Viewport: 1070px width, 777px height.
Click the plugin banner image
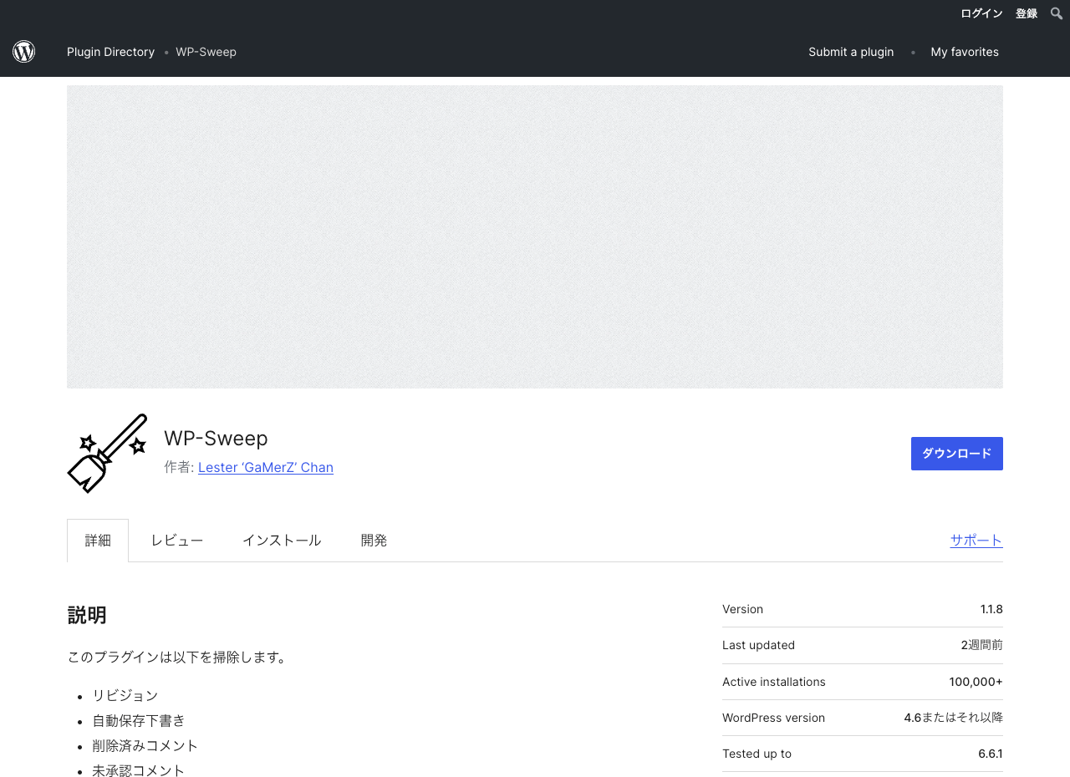[x=535, y=236]
